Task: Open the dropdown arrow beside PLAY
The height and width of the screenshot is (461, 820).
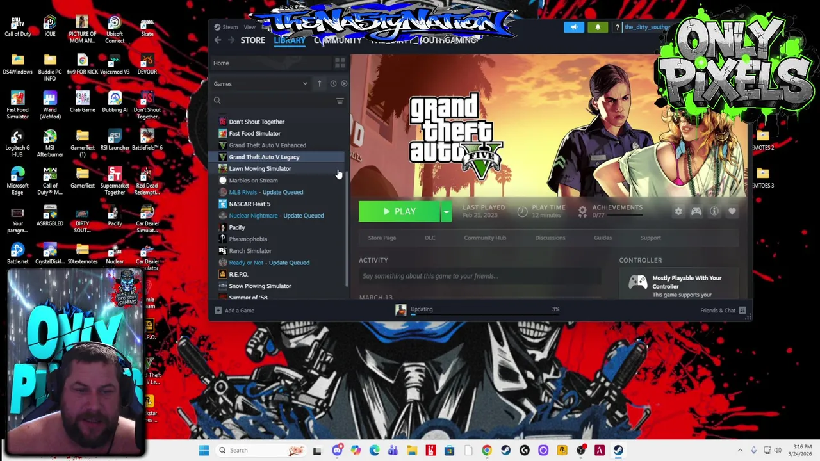Action: pos(446,211)
